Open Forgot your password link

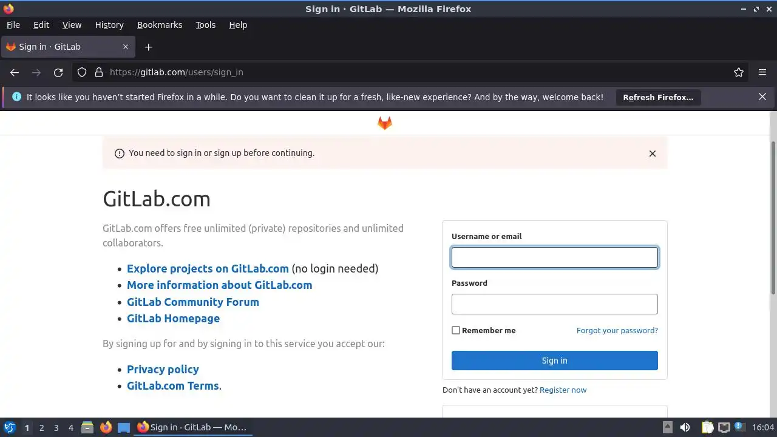pos(617,331)
